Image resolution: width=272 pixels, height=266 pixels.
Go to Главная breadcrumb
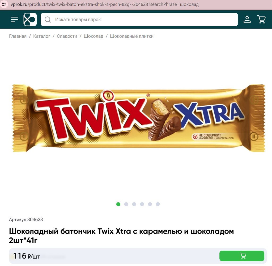18,36
